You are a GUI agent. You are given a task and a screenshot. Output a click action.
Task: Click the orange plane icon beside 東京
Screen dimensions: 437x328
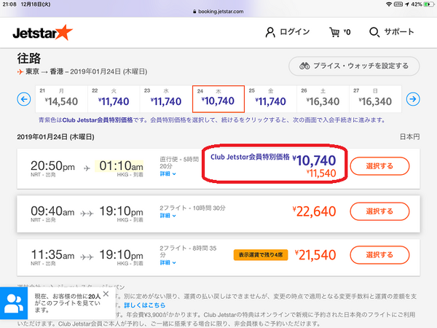tap(20, 72)
